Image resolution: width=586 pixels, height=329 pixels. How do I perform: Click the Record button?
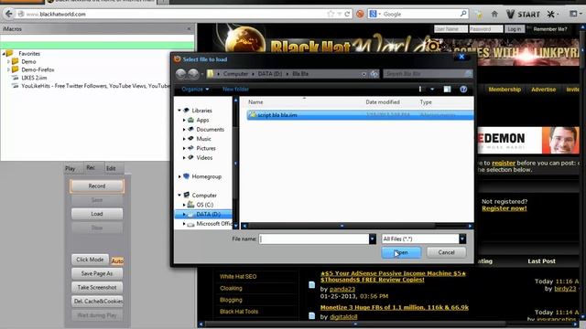point(97,186)
